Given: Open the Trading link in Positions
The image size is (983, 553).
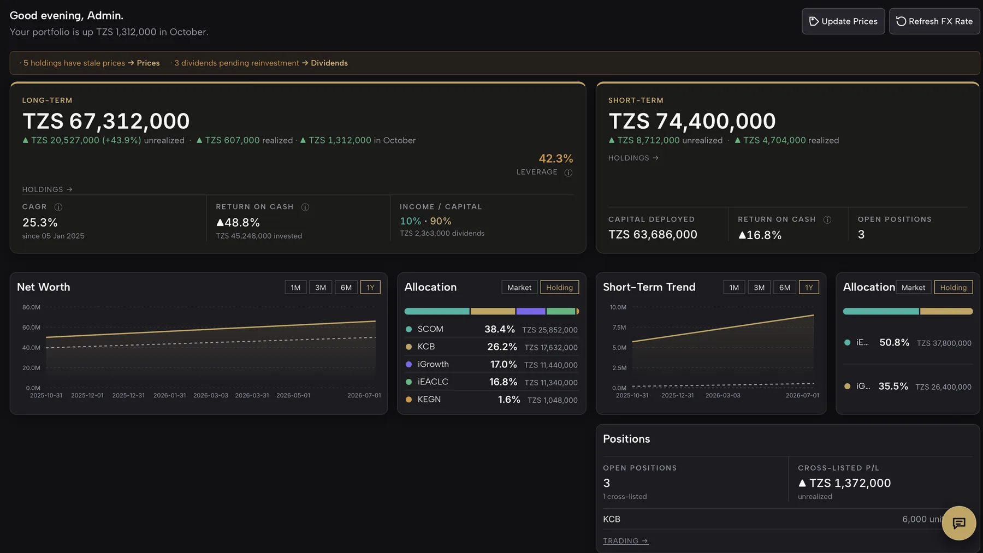Looking at the screenshot, I should [x=625, y=541].
